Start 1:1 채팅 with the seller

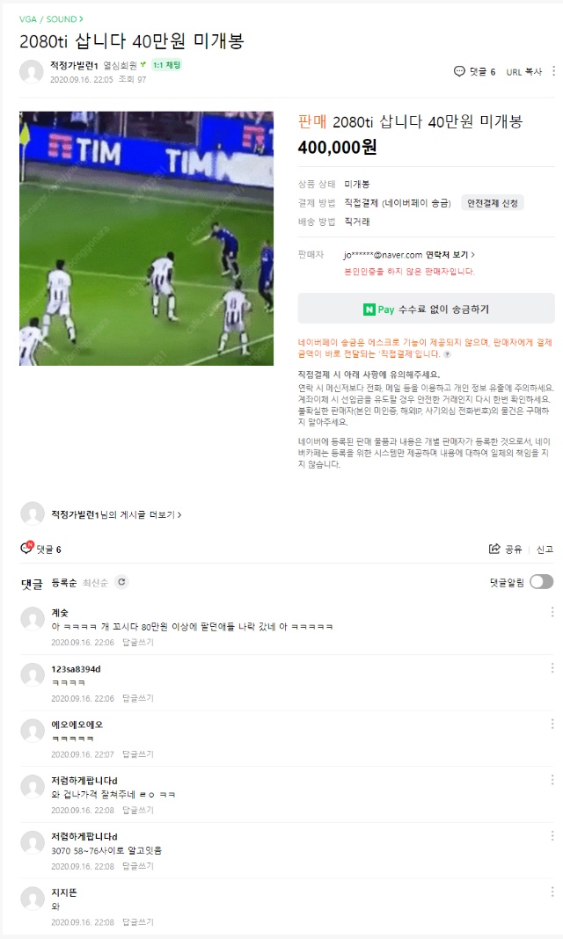[166, 65]
